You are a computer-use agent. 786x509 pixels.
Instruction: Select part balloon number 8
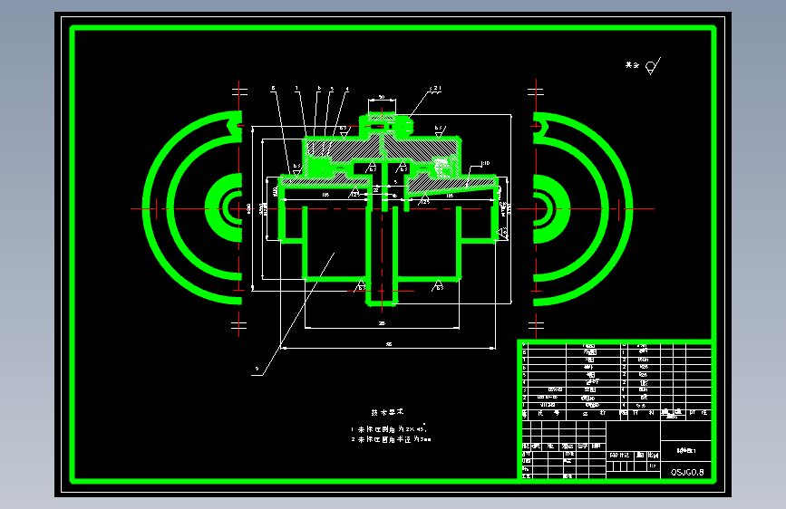273,88
